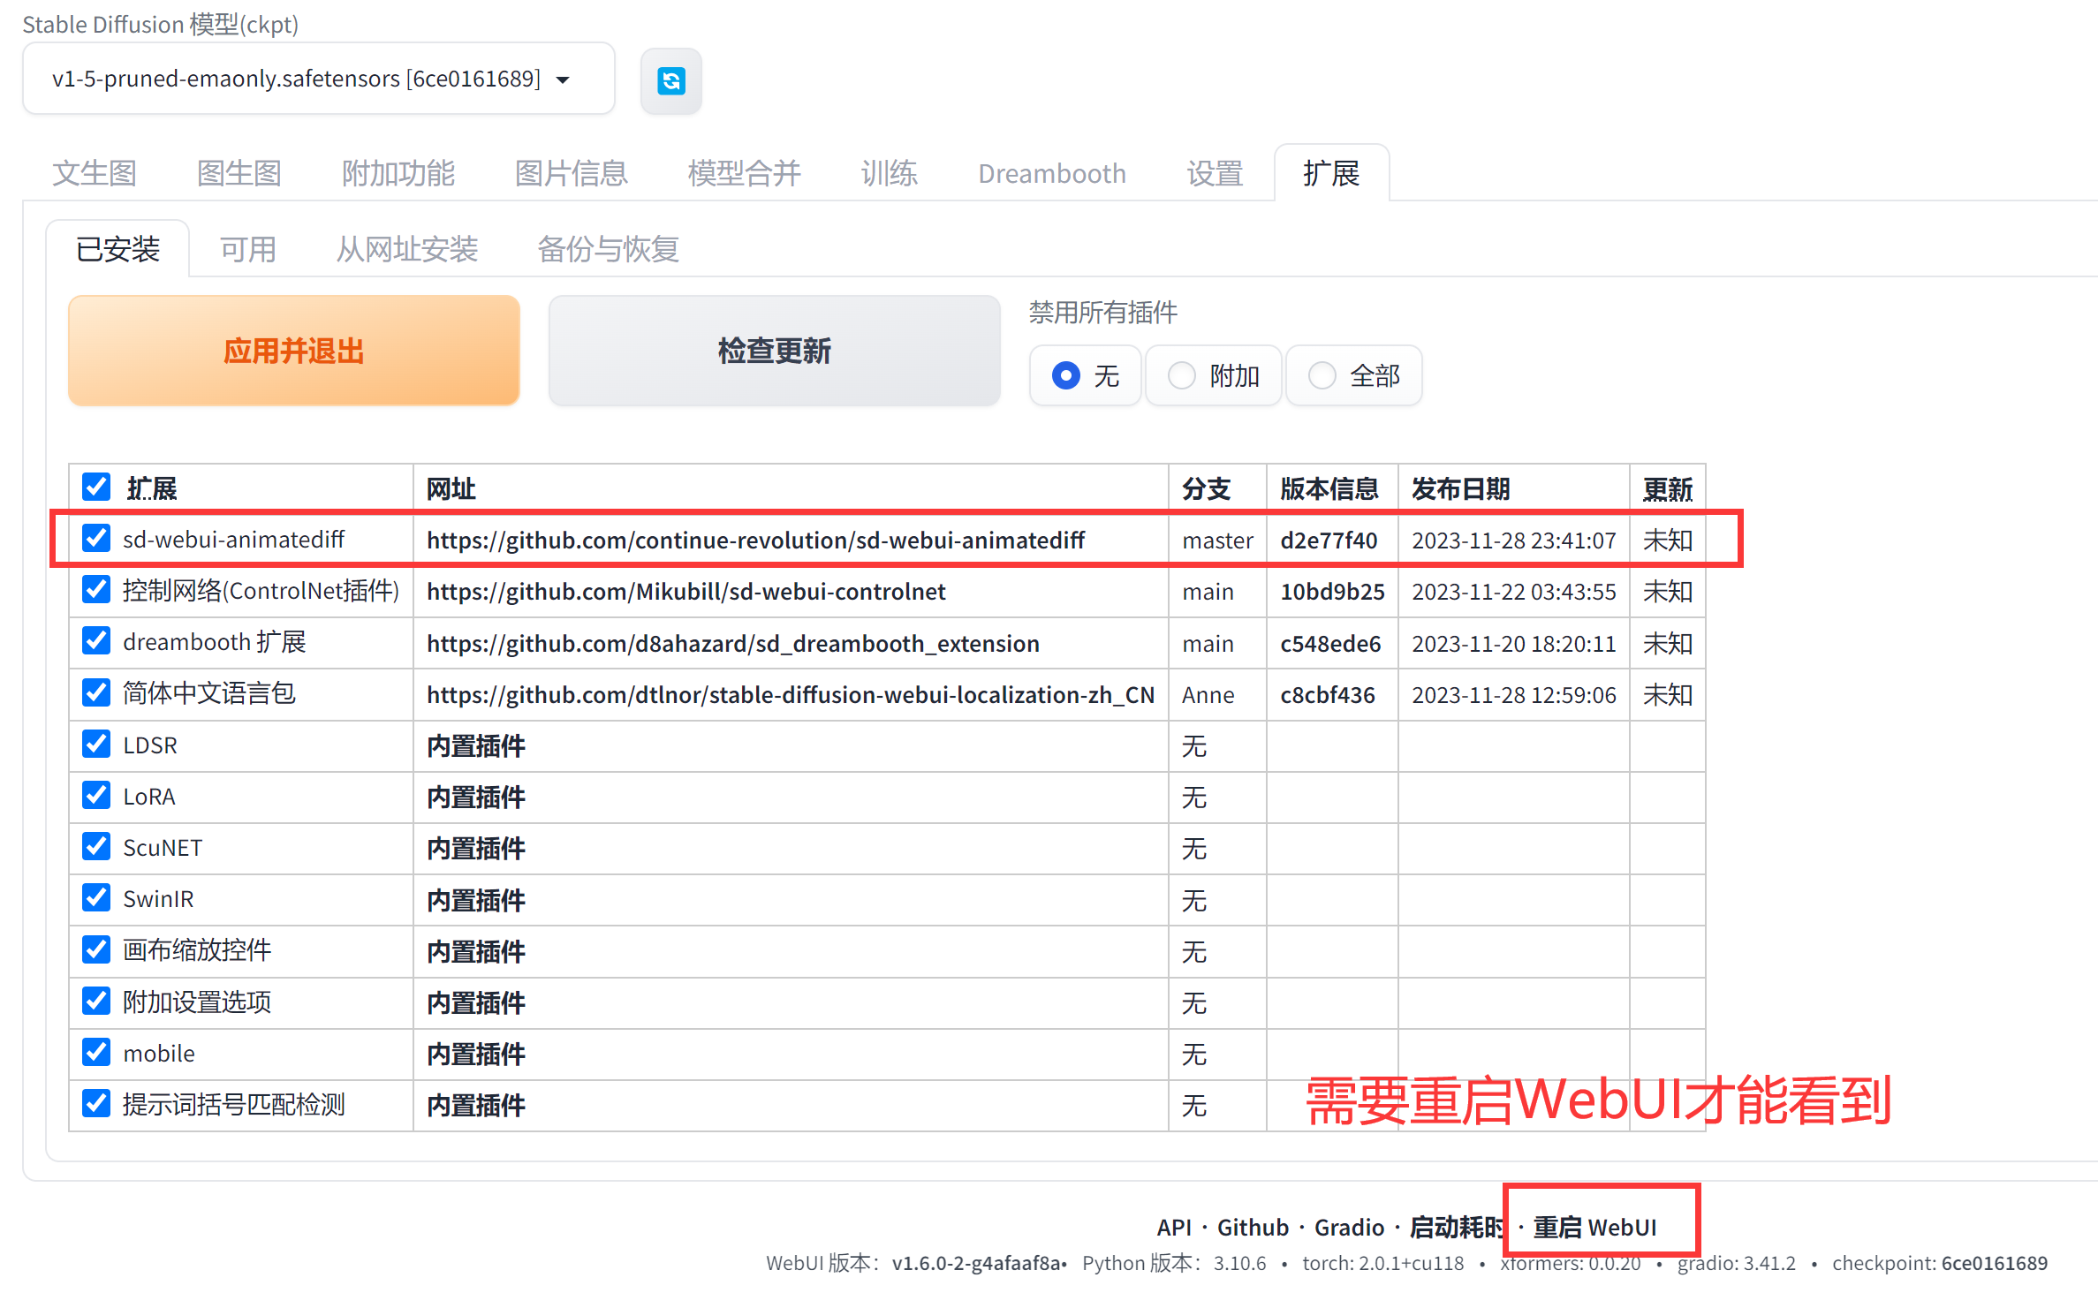Viewport: 2098px width, 1308px height.
Task: Toggle the LoRA built-in extension checkbox
Action: tap(95, 795)
